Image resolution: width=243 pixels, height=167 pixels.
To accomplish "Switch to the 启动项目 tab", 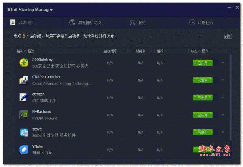I will [33, 23].
